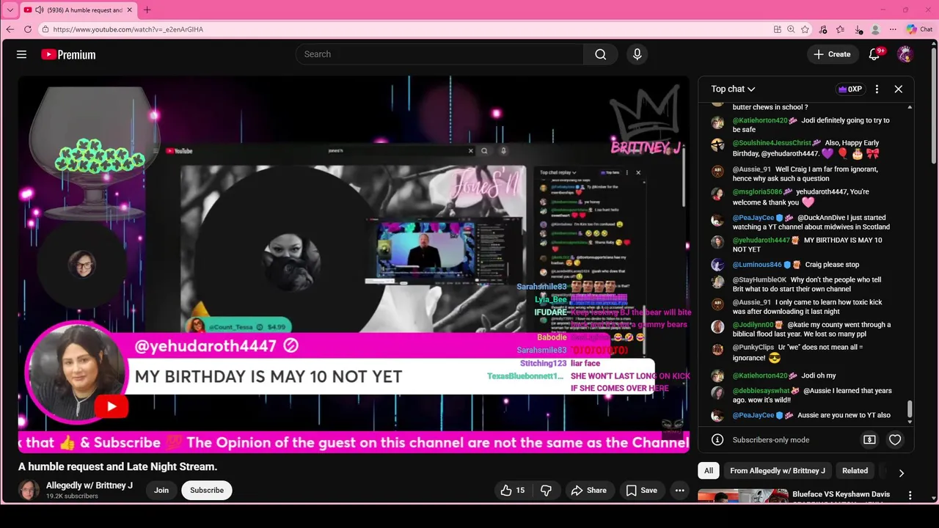Switch to the active YouTube tab
This screenshot has width=939, height=528.
click(x=79, y=10)
